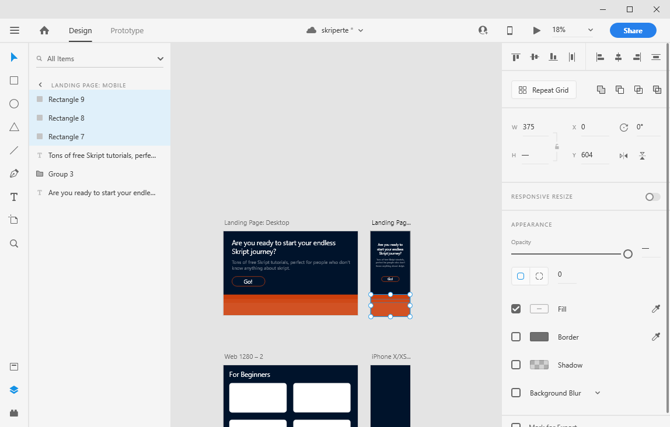Viewport: 670px width, 427px height.
Task: Enable the Border checkbox
Action: pyautogui.click(x=516, y=337)
